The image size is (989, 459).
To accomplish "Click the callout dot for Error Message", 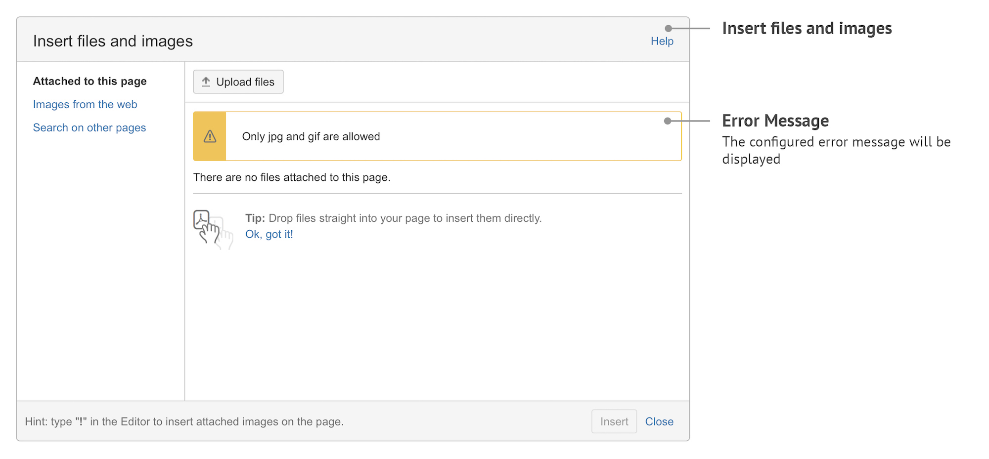I will click(x=668, y=120).
